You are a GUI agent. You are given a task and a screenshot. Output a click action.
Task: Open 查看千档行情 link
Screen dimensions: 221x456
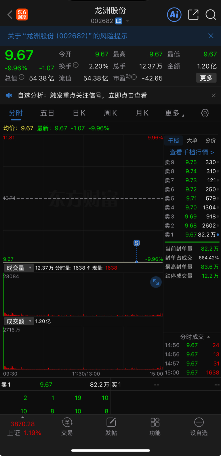pos(192,152)
